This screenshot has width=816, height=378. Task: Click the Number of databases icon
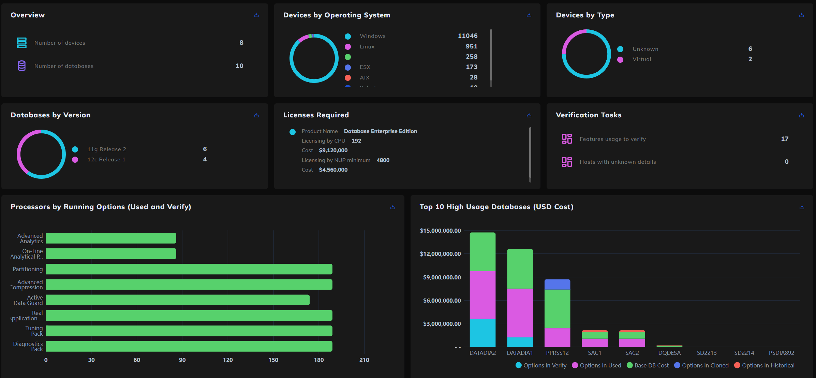pos(21,66)
